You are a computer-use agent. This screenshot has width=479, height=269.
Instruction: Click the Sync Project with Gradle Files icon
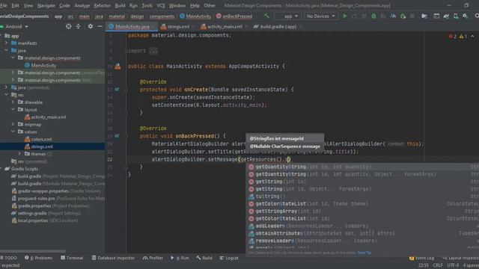pyautogui.click(x=446, y=16)
